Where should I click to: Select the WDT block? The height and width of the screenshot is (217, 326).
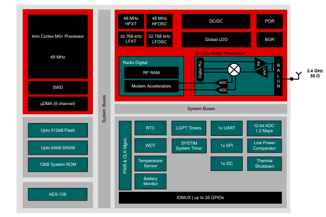(151, 145)
